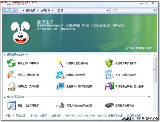The image size is (160, 122).
Task: Go forward with the round forward button
Action: 12,11
